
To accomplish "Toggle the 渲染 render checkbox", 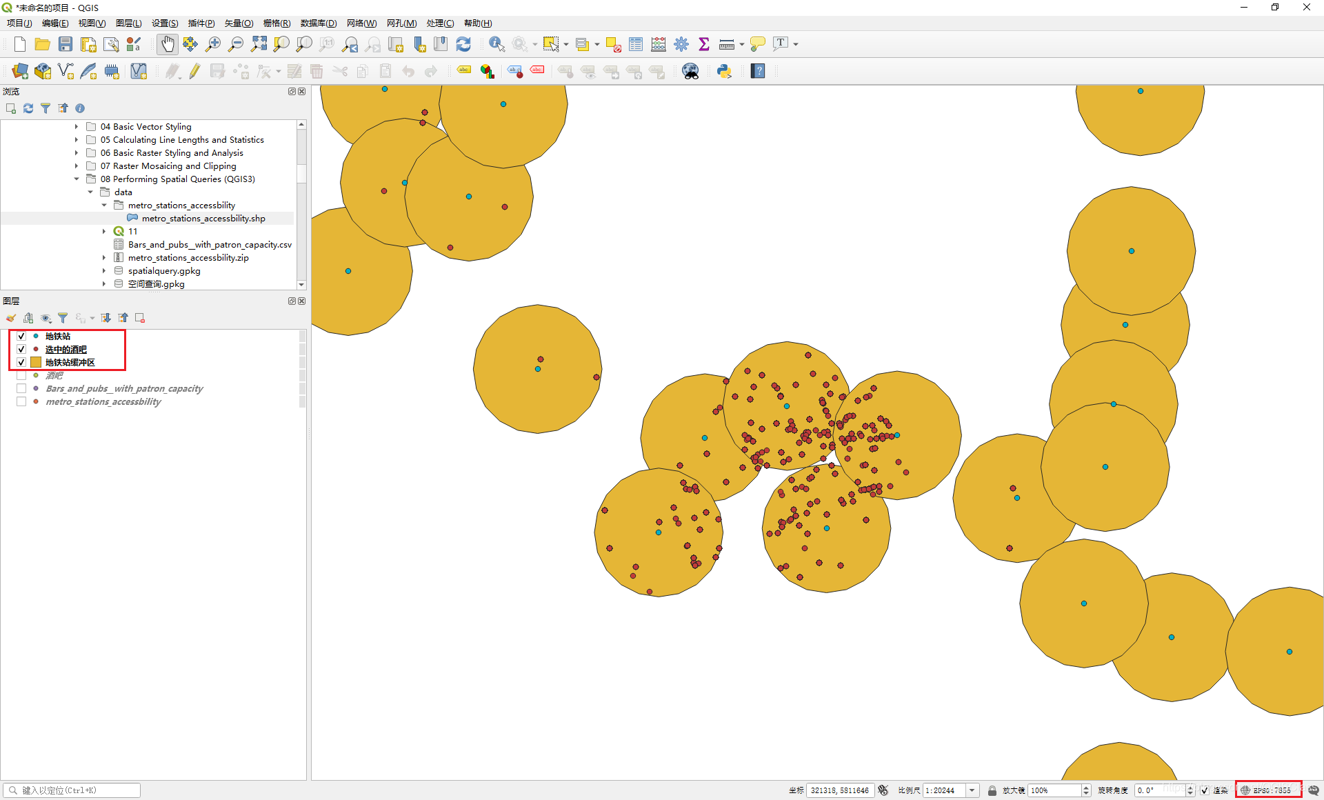I will click(1205, 790).
